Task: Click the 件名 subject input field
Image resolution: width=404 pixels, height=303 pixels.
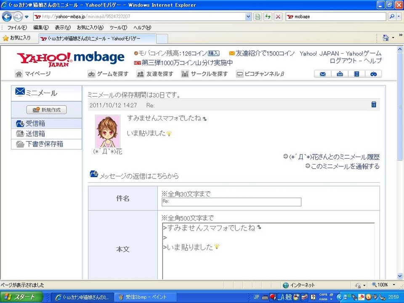Action: pyautogui.click(x=231, y=202)
